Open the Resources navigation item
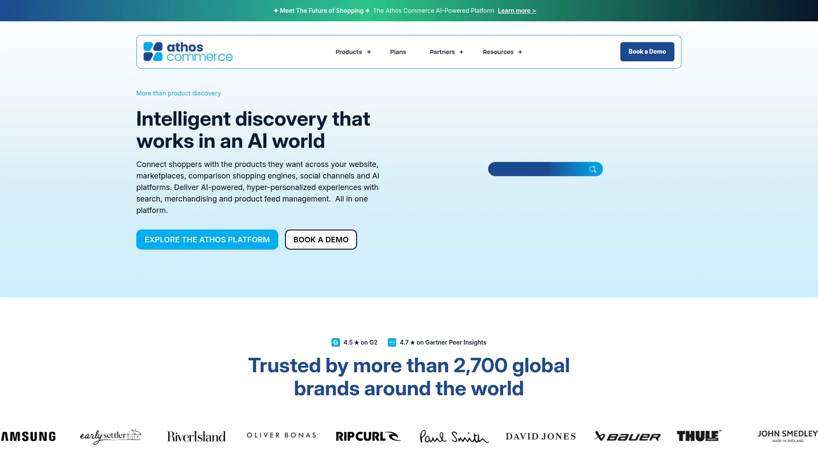Image resolution: width=818 pixels, height=460 pixels. [498, 52]
